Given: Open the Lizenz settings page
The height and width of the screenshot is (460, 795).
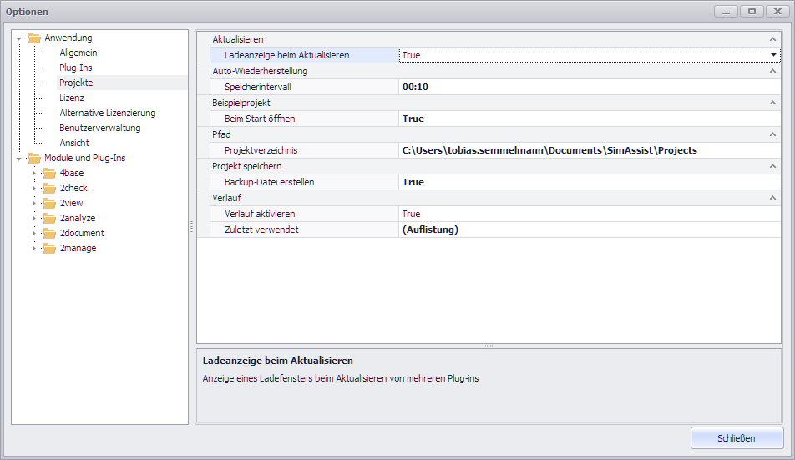Looking at the screenshot, I should [x=72, y=98].
